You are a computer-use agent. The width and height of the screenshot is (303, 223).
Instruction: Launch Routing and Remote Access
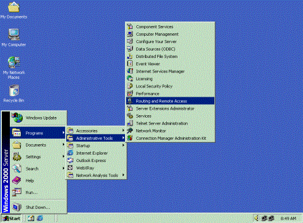pos(170,101)
